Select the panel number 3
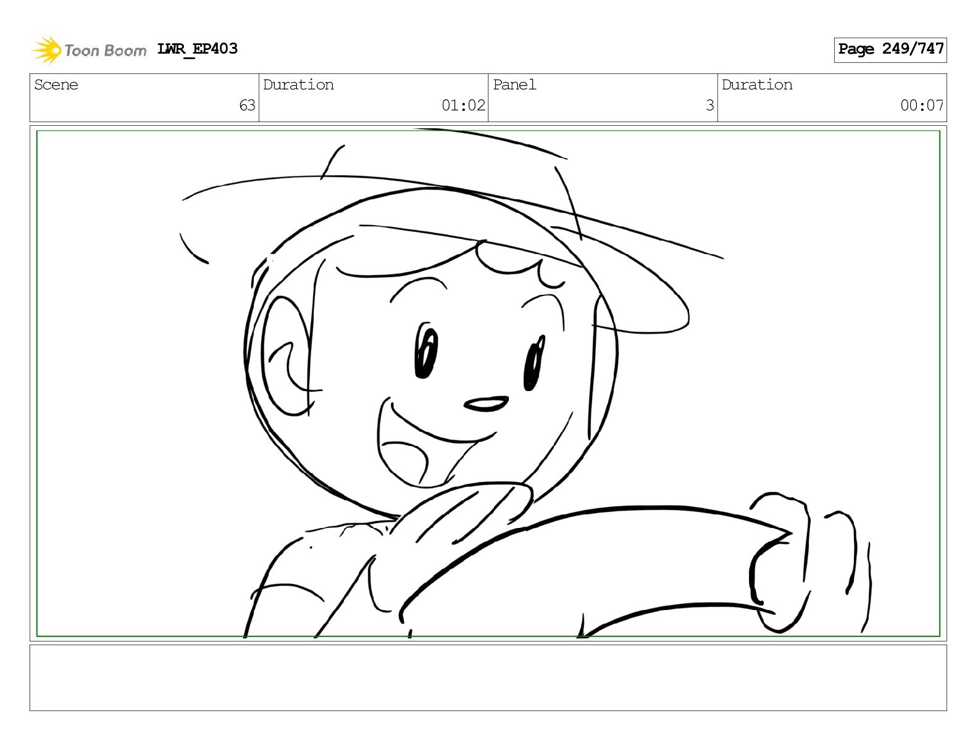978x755 pixels. [709, 105]
